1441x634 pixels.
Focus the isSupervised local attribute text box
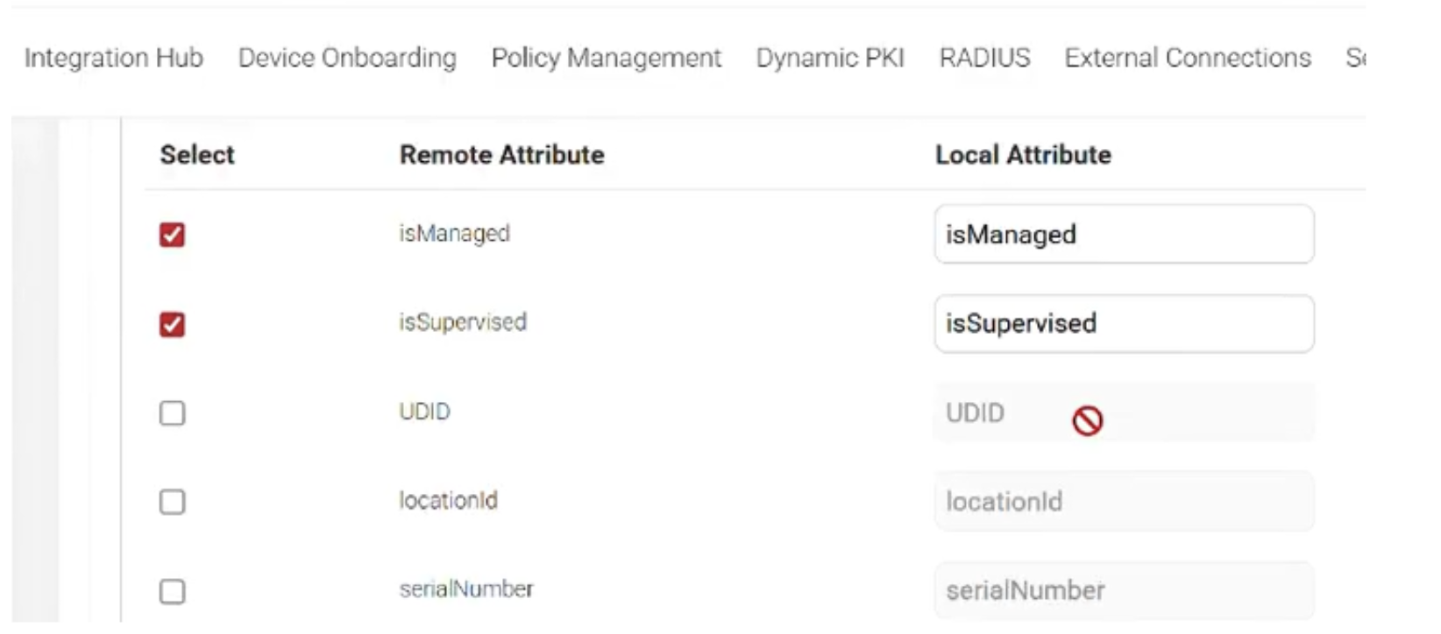pyautogui.click(x=1123, y=324)
